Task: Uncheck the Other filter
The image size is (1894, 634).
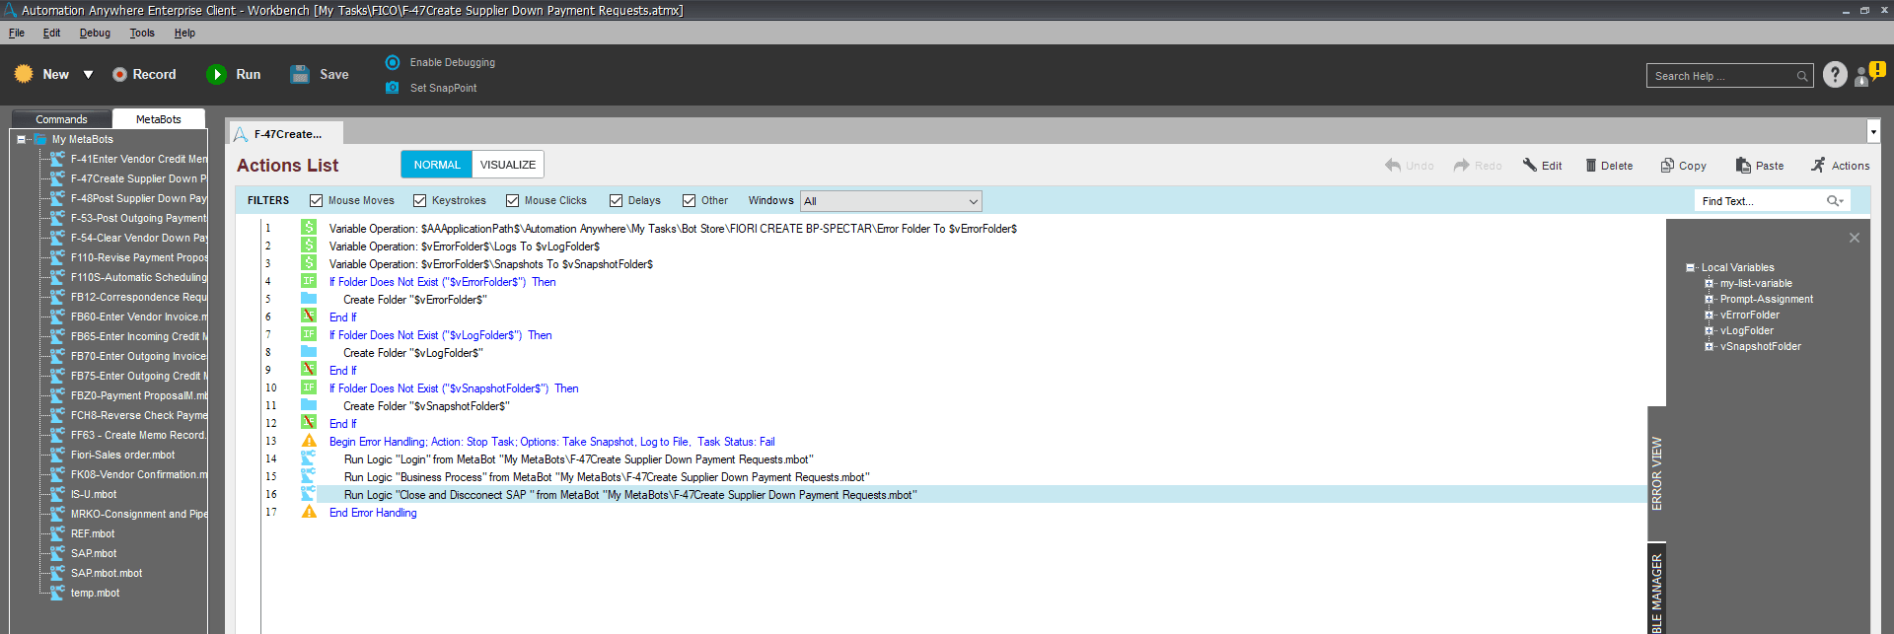Action: point(689,200)
